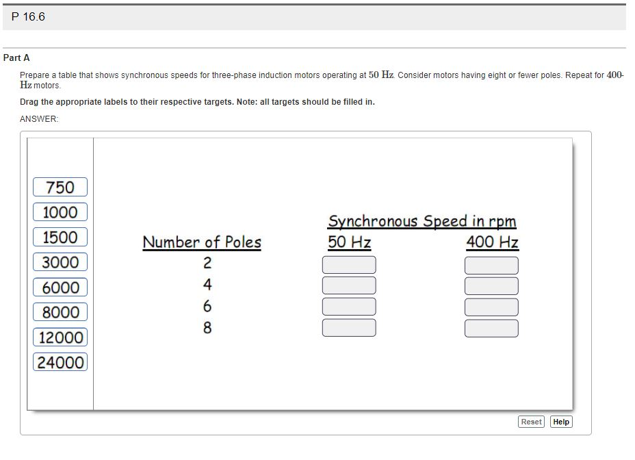Click the 400 Hz target for 4 poles

(x=492, y=285)
